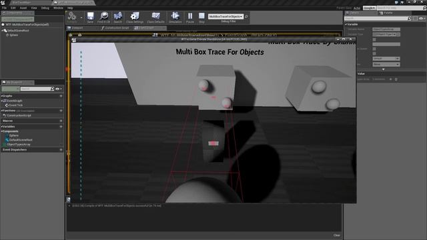Click the Details search field

378,18
